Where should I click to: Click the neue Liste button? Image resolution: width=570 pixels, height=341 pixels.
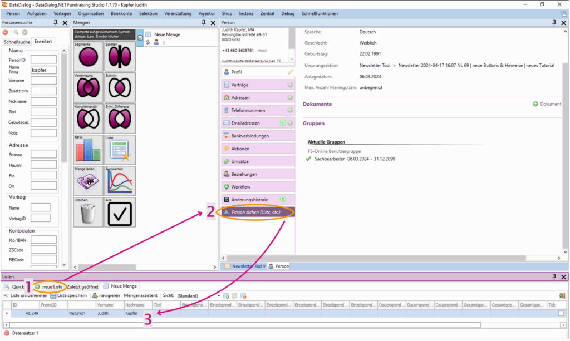48,286
